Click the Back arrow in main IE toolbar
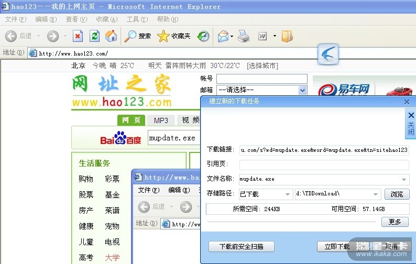This screenshot has width=416, height=264. point(11,36)
